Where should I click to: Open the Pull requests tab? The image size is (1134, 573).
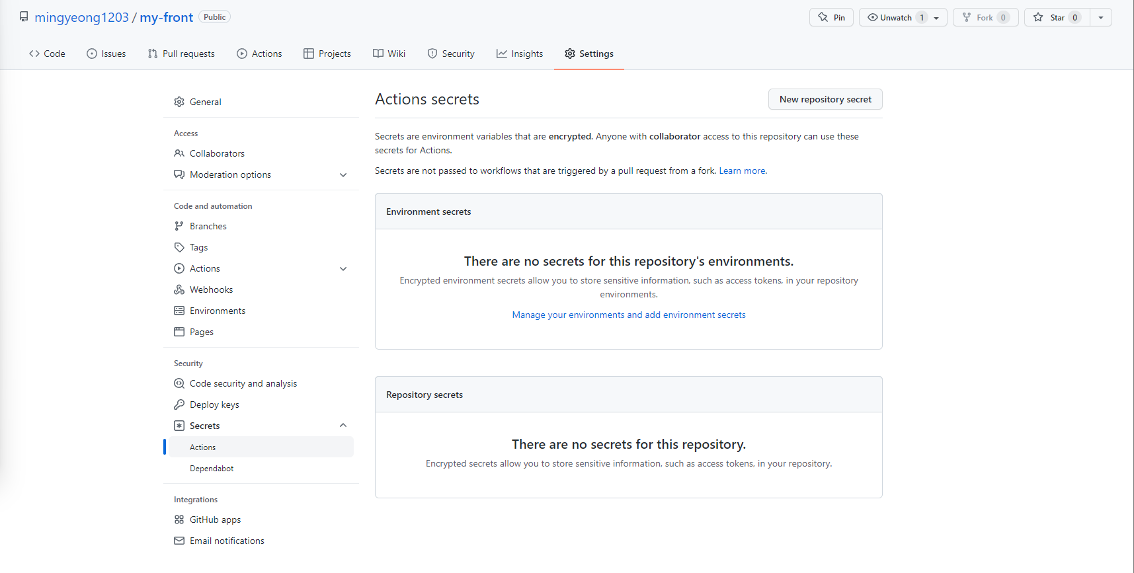pyautogui.click(x=181, y=54)
